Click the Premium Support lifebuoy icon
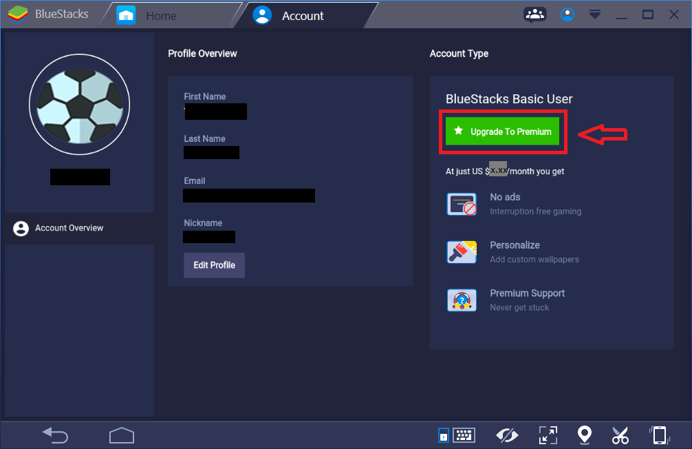 click(x=462, y=300)
